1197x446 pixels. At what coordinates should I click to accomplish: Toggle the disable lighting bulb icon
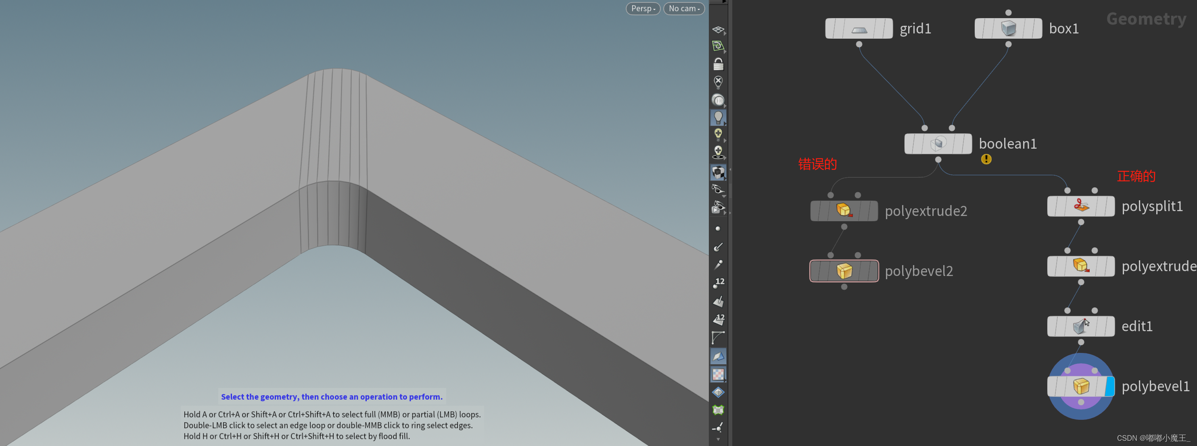point(718,82)
